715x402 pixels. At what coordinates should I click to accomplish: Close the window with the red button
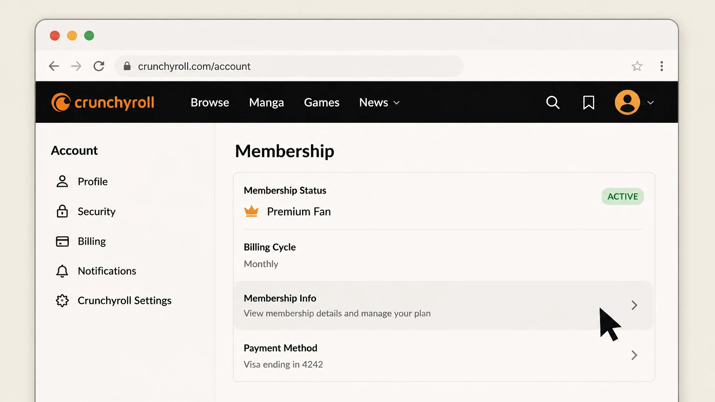55,35
